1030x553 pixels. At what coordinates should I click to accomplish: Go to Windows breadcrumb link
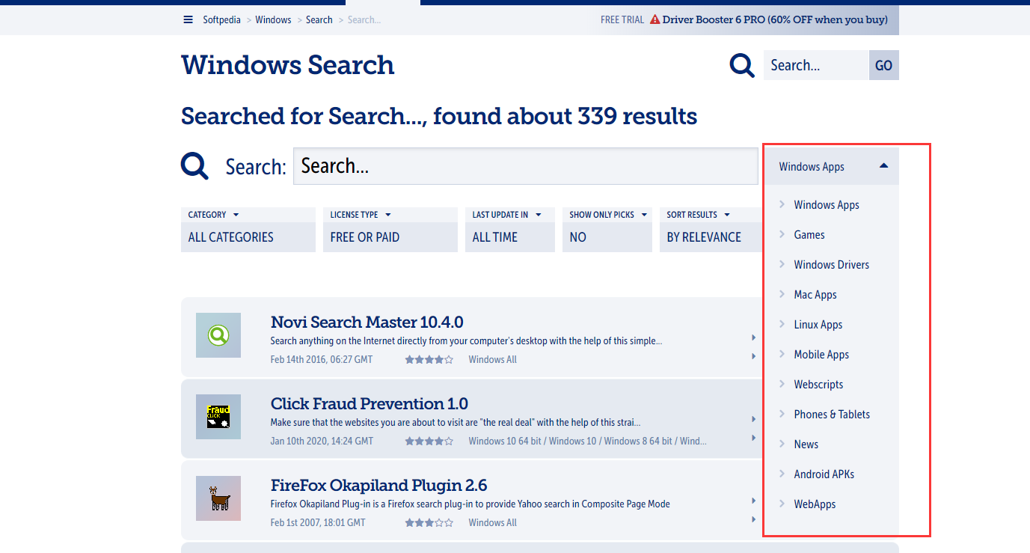pyautogui.click(x=273, y=19)
